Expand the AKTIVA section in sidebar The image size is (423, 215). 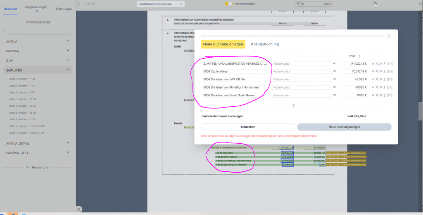(68, 42)
